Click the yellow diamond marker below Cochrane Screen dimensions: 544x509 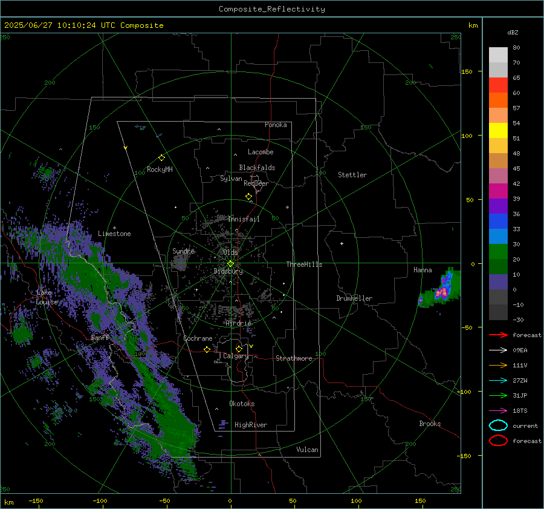(x=207, y=349)
